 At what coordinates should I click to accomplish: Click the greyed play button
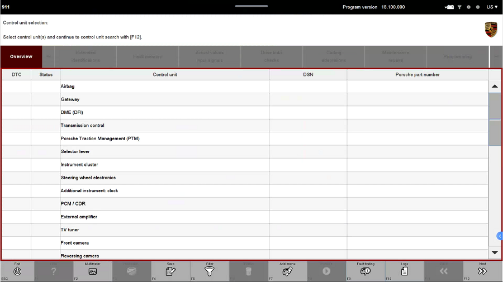point(326,271)
